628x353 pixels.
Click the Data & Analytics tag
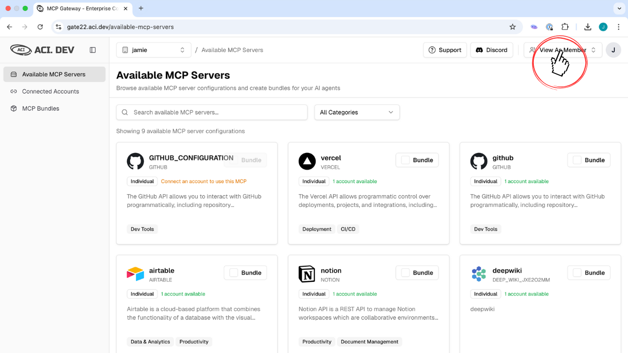(x=150, y=342)
